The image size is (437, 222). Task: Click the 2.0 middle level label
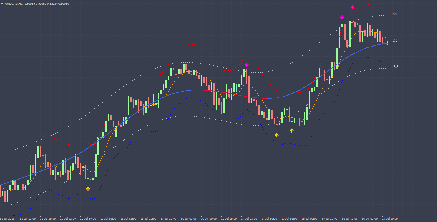(x=395, y=41)
